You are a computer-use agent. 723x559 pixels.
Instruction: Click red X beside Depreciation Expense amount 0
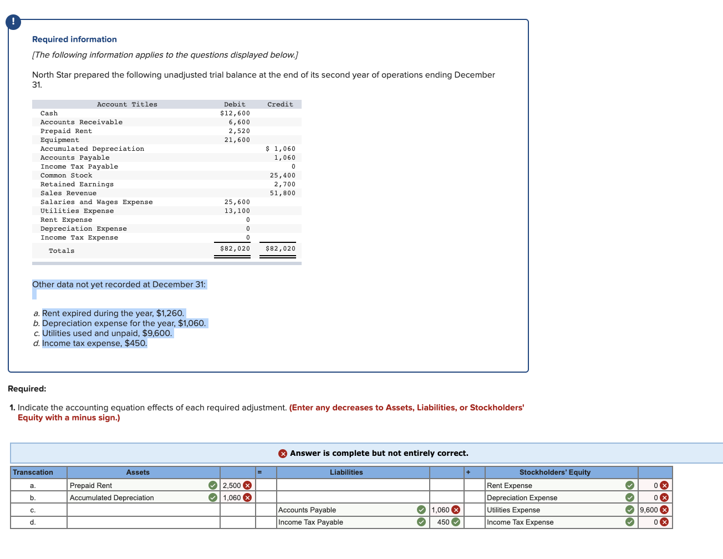(x=664, y=497)
